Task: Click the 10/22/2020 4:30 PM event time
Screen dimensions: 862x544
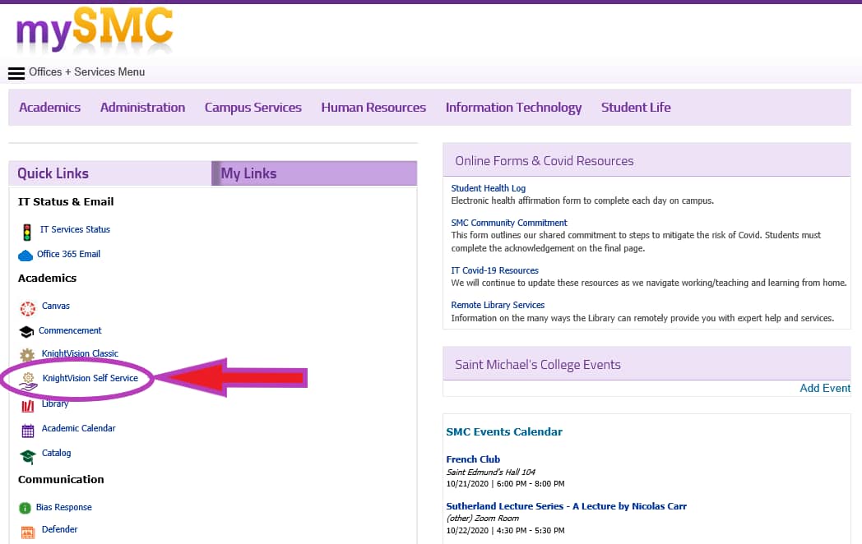Action: point(505,531)
